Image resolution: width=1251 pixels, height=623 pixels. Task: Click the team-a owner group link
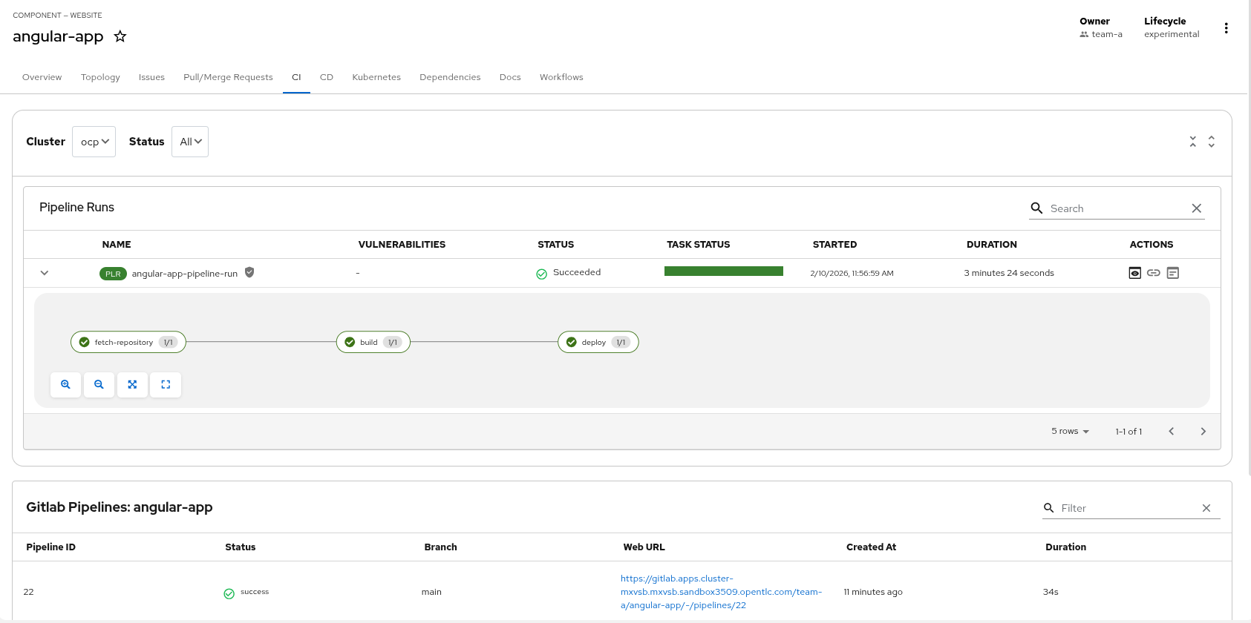1106,34
